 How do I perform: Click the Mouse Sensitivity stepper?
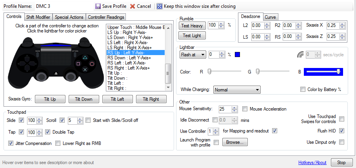pyautogui.click(x=234, y=109)
